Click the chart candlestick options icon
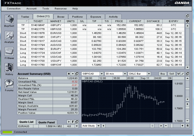The height and width of the screenshot is (136, 194). coord(179,74)
